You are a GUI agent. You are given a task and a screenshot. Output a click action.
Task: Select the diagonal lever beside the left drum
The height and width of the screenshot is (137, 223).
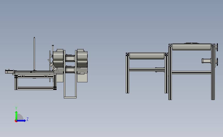tap(53, 65)
